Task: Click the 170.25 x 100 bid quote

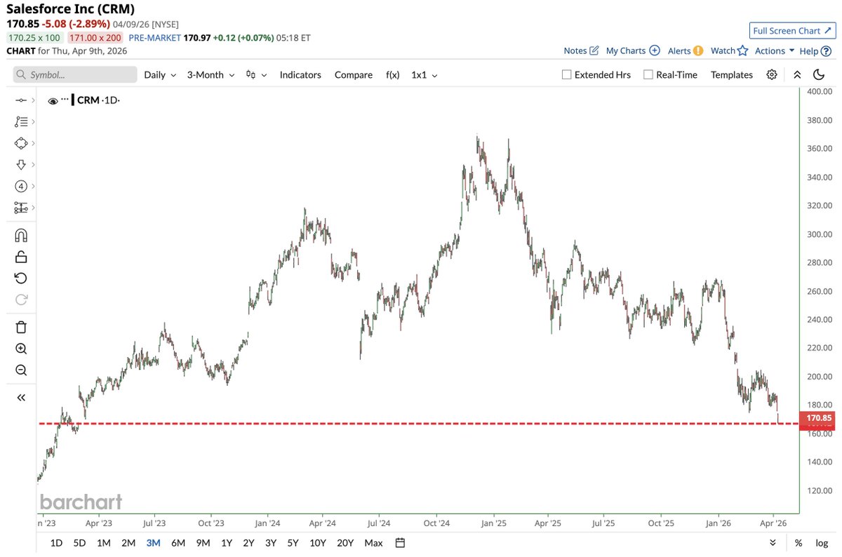Action: (35, 37)
